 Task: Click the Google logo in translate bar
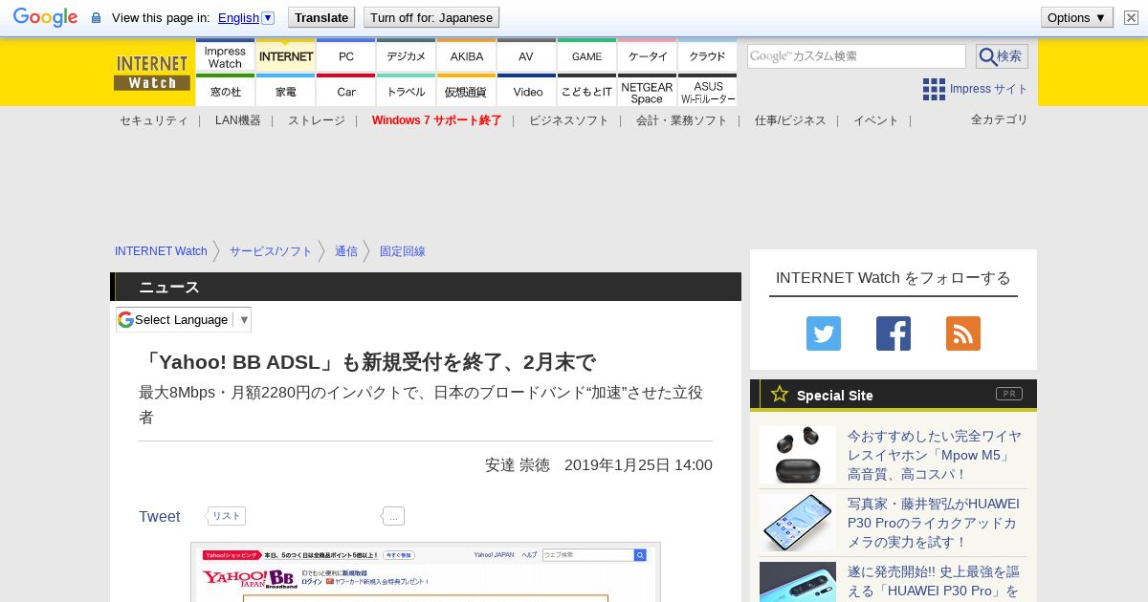[x=46, y=17]
